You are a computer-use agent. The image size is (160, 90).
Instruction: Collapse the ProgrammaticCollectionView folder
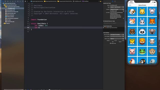click(x=4, y=7)
